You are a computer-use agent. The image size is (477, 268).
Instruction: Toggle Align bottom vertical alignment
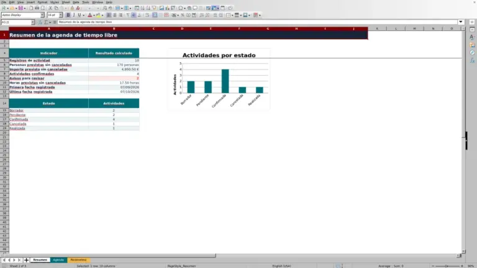coord(140,15)
